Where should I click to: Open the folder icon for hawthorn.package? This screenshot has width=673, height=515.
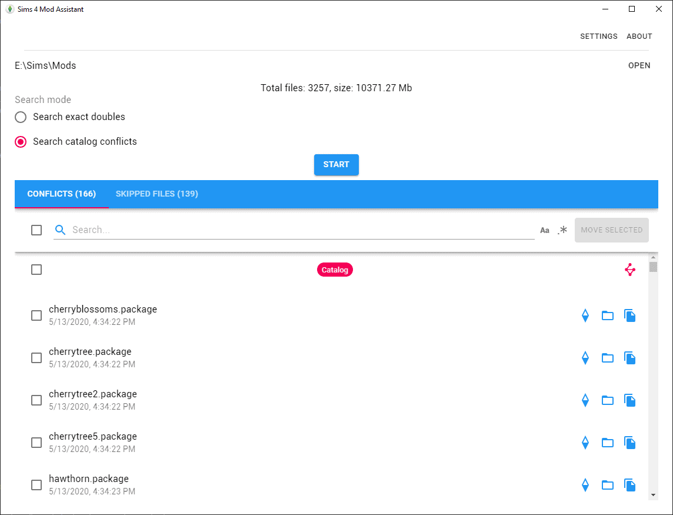tap(607, 485)
